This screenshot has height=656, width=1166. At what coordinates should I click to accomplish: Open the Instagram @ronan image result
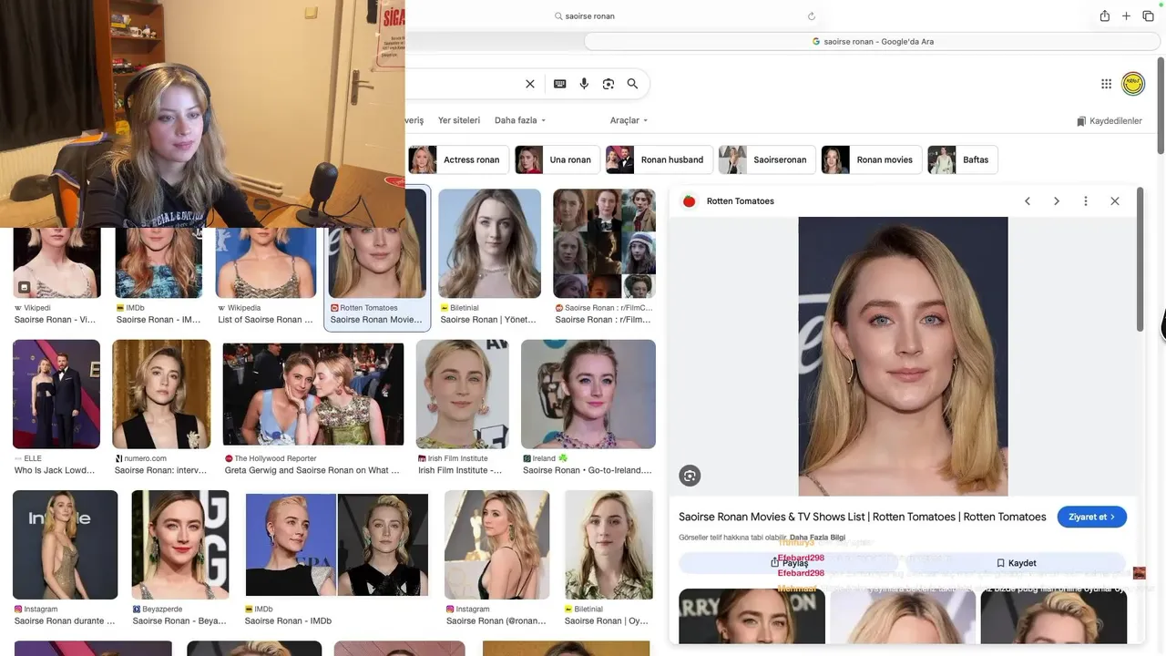497,544
